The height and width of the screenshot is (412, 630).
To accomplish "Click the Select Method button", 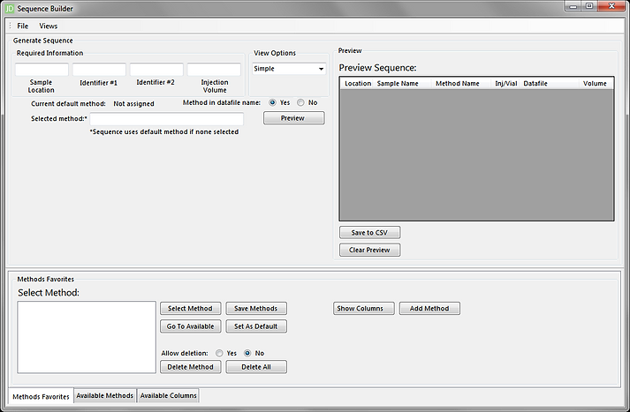I will [191, 309].
